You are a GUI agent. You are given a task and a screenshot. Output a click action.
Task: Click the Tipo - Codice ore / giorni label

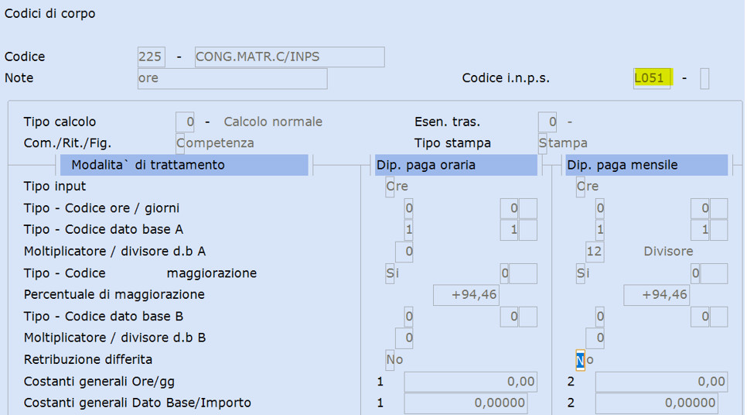coord(101,208)
